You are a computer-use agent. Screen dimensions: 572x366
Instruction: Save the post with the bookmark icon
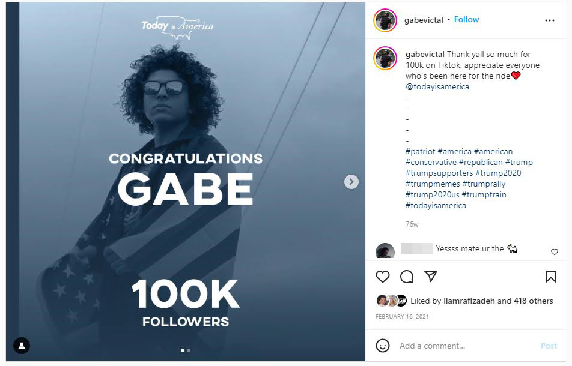(550, 277)
